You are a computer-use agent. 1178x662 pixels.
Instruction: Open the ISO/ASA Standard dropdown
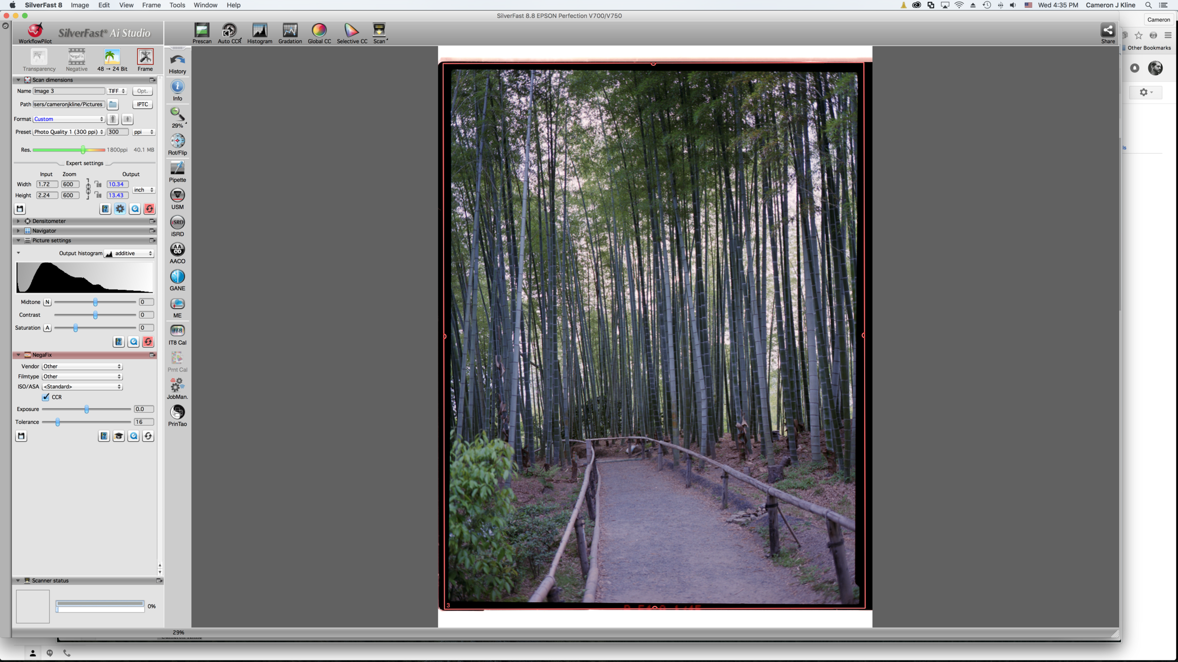pos(82,387)
